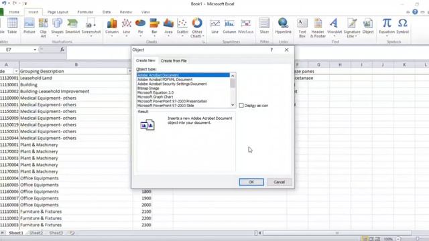This screenshot has height=241, width=429.
Task: Insert a Hyperlink
Action: point(283,26)
